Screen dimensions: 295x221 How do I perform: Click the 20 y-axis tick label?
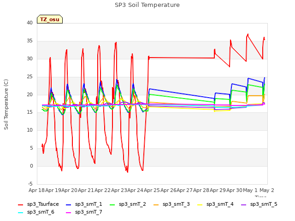coord(29,94)
